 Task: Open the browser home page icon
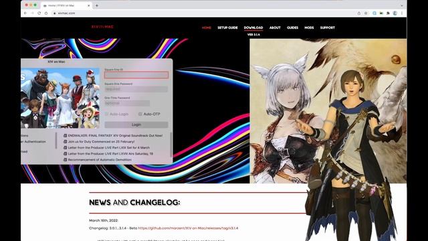(x=46, y=13)
